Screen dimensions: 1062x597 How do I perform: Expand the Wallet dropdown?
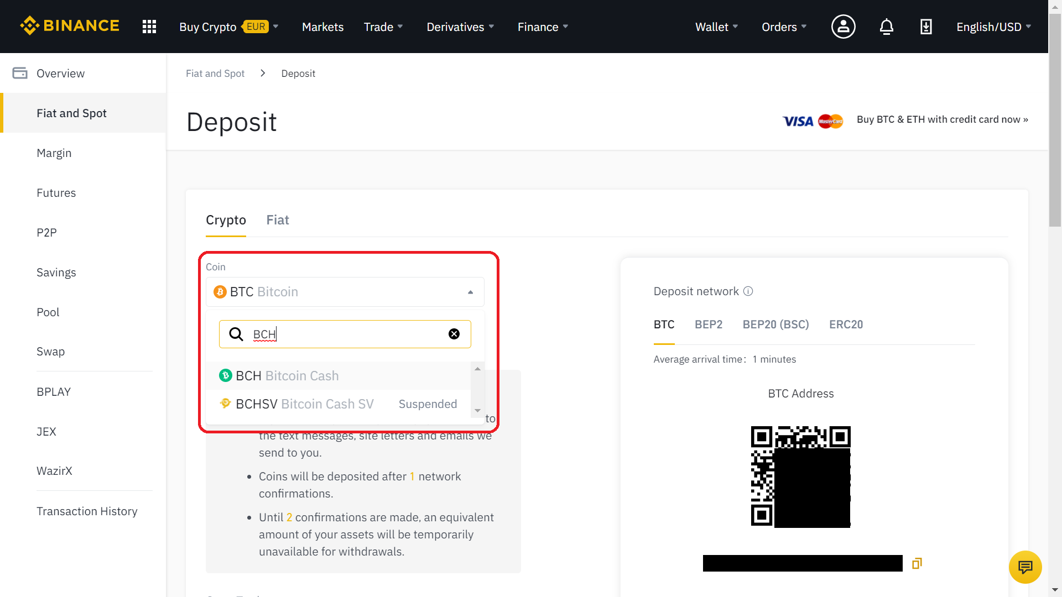[x=716, y=27]
